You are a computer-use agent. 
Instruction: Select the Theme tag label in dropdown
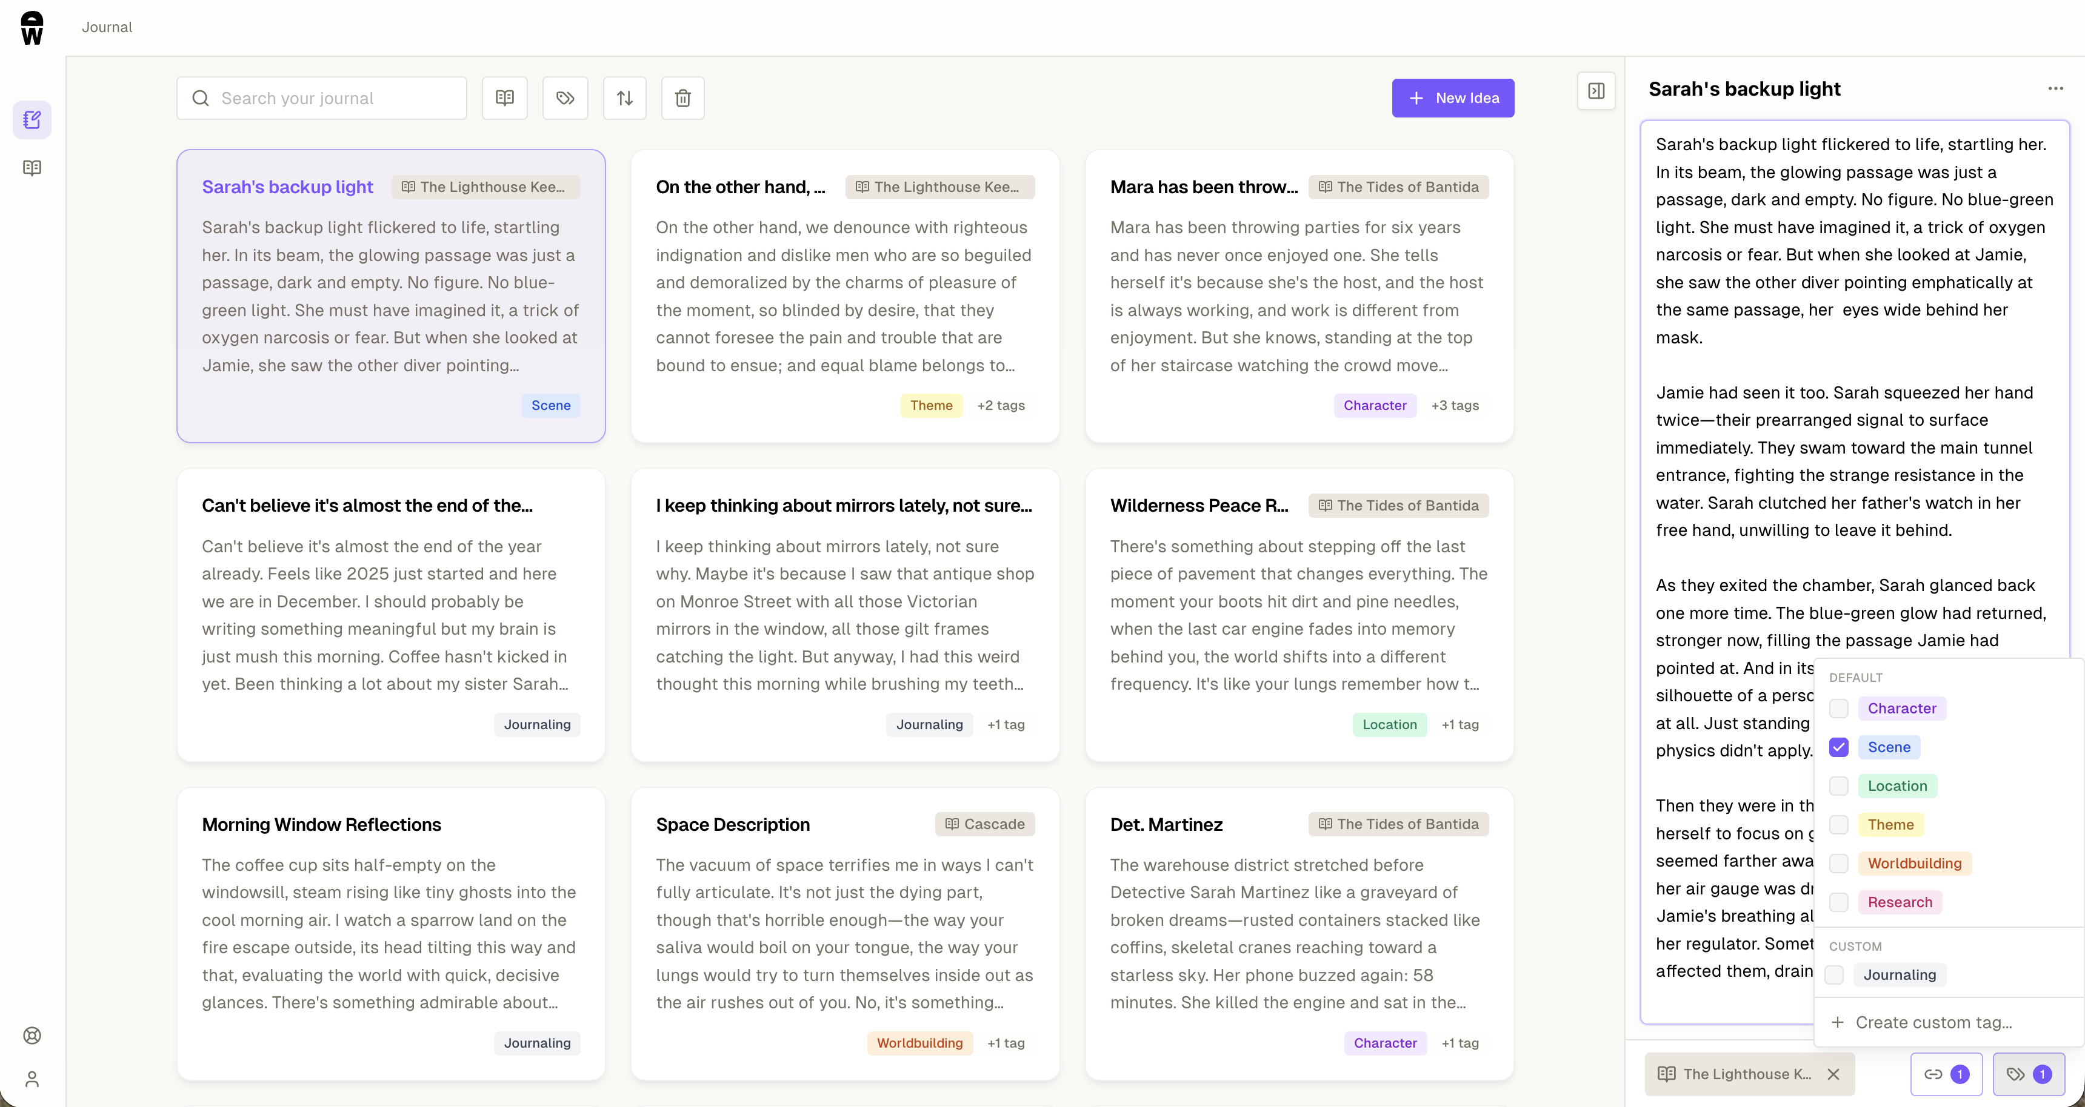click(x=1891, y=825)
